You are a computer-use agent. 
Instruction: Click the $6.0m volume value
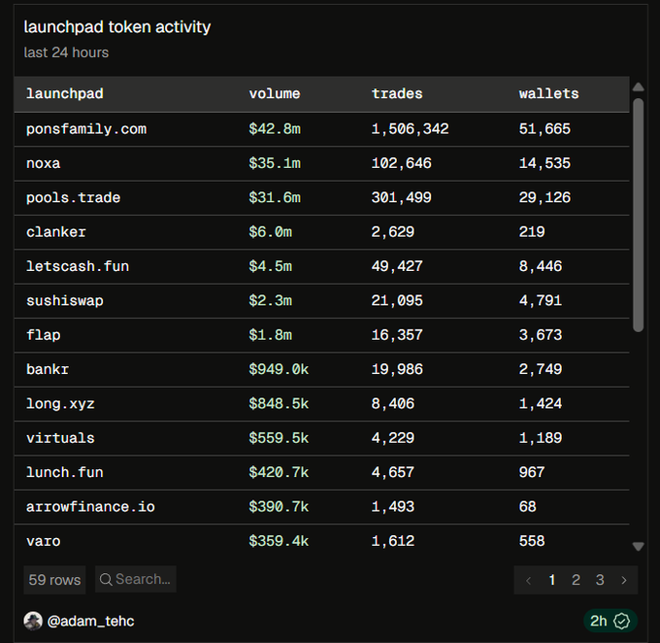(270, 232)
